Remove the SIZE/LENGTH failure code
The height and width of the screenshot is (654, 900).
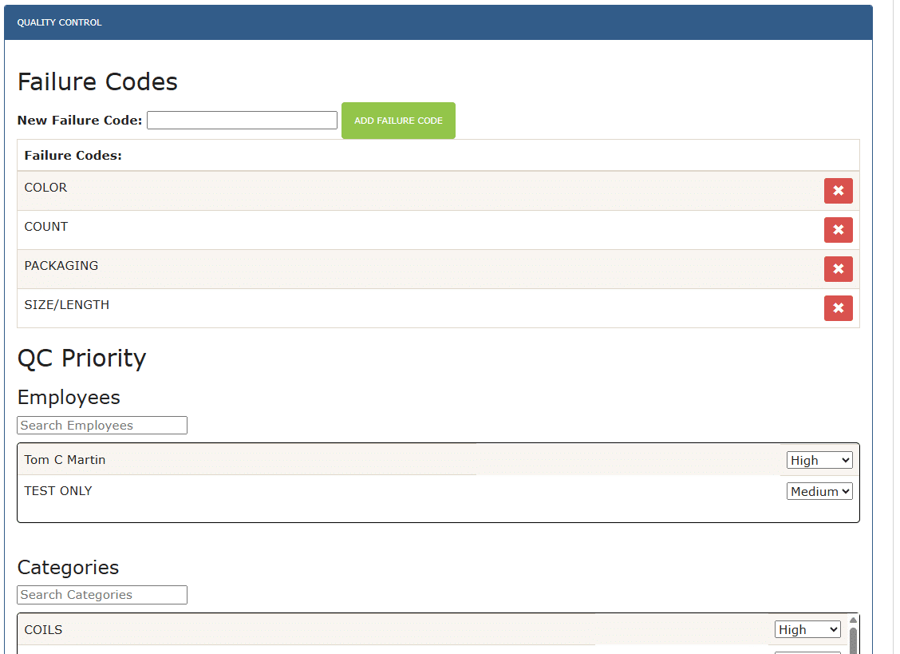point(838,308)
